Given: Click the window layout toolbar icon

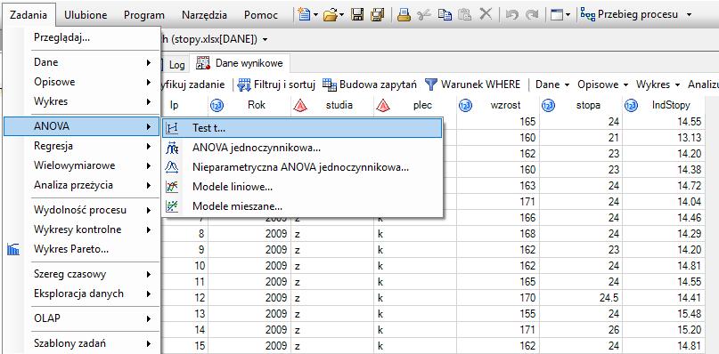Looking at the screenshot, I should tap(556, 15).
